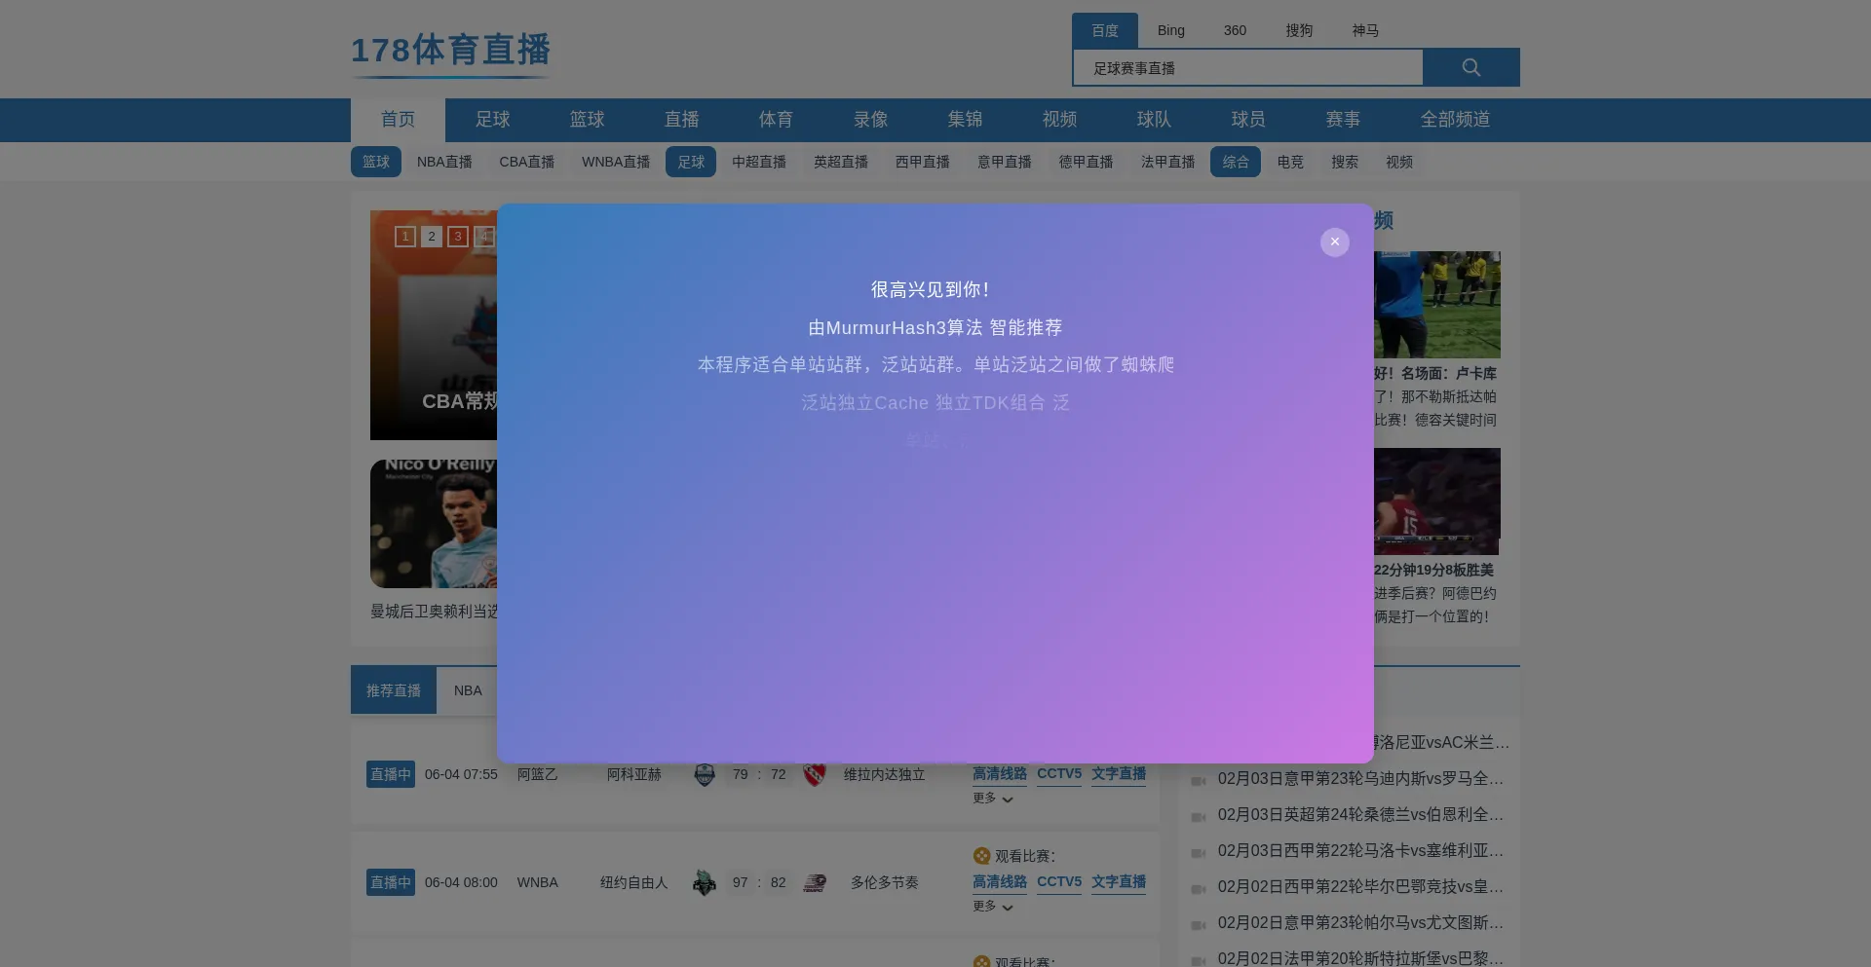Open CCTV5 stream for 纽约自由人 match

1059,882
